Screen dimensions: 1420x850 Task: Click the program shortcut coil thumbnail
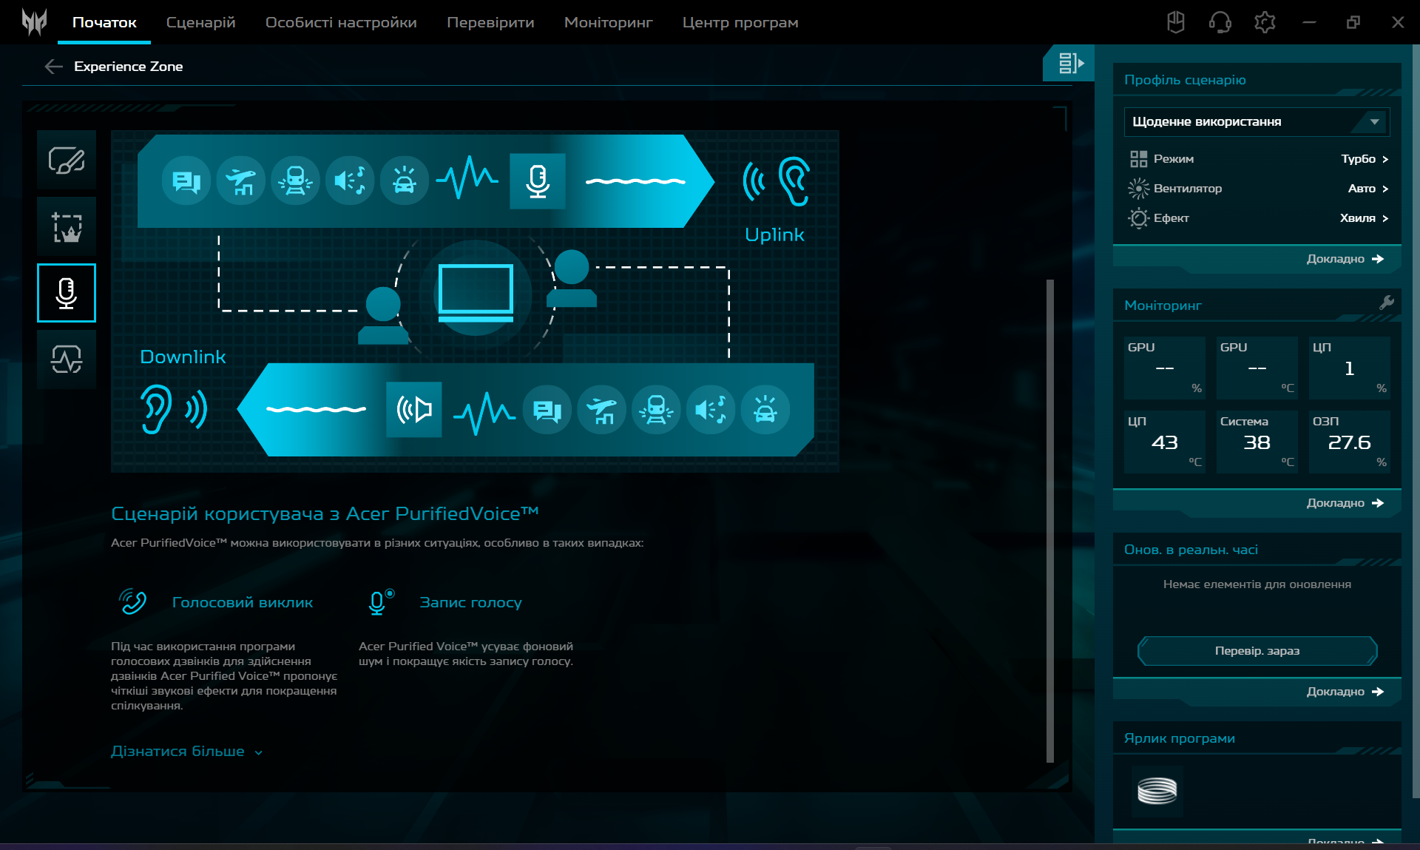(1157, 791)
